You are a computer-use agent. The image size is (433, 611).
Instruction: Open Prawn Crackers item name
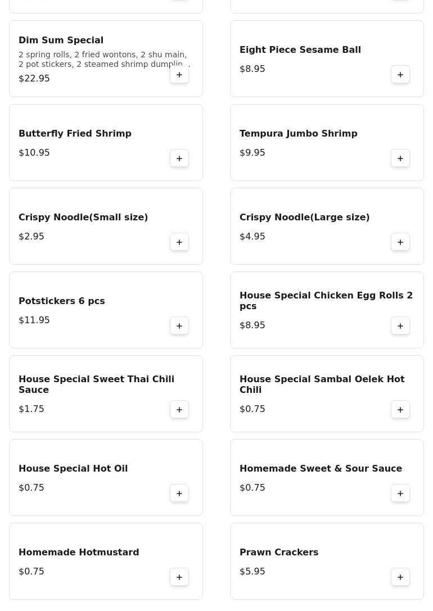tap(279, 553)
